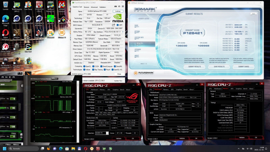
Task: Click Update Now for GPU-Z new version
Action: click(x=118, y=81)
